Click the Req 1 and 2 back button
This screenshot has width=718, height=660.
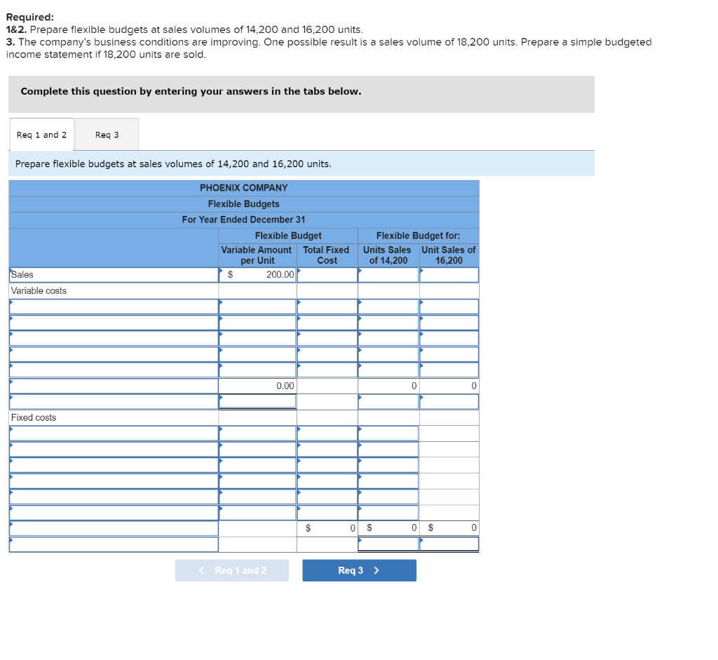click(232, 570)
